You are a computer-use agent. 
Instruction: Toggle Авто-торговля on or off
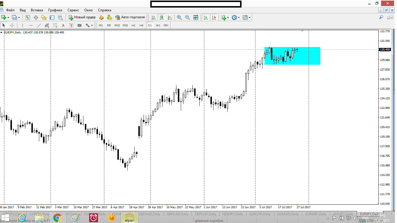point(130,17)
